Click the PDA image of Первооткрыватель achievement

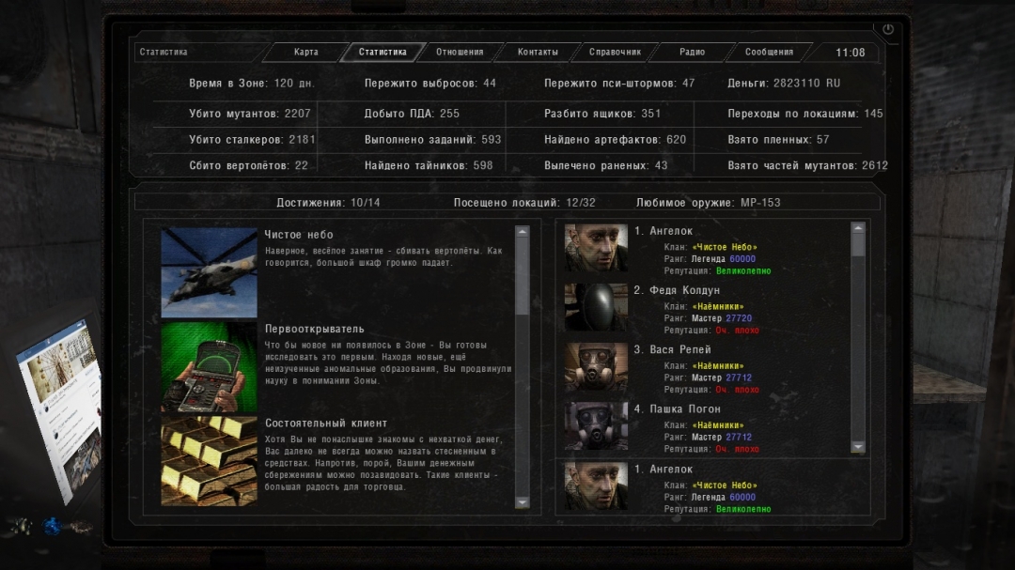pos(209,367)
